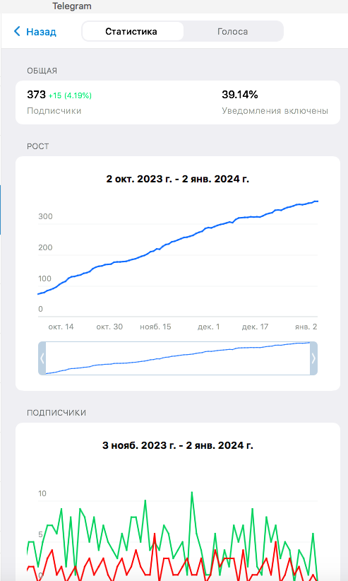The width and height of the screenshot is (348, 581).
Task: Click the Уведомления включены label
Action: (x=275, y=111)
